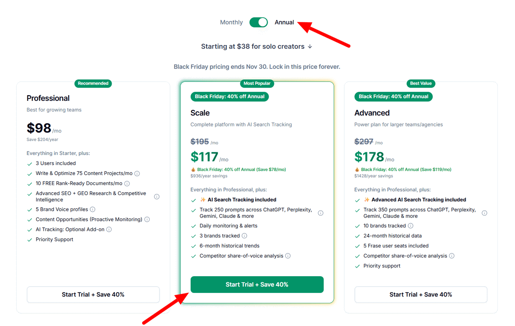
Task: Select the Monthly billing option
Action: point(231,22)
